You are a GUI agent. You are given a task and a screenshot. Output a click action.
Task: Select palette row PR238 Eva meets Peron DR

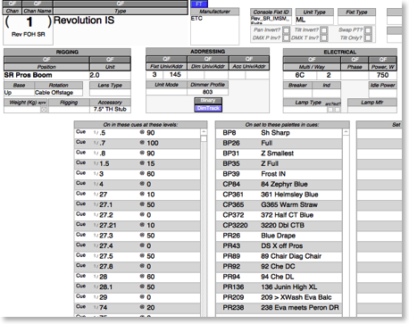tap(279, 308)
